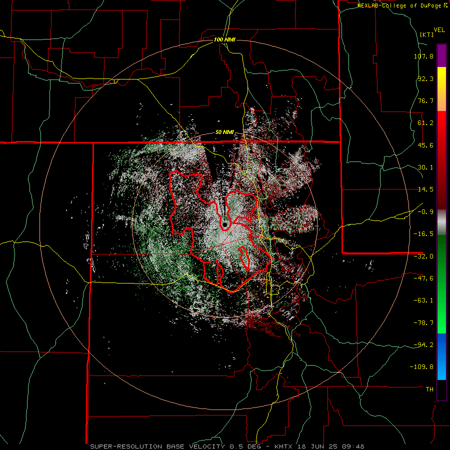The height and width of the screenshot is (450, 450).
Task: Click the '50 NMI' range ring label
Action: [224, 132]
